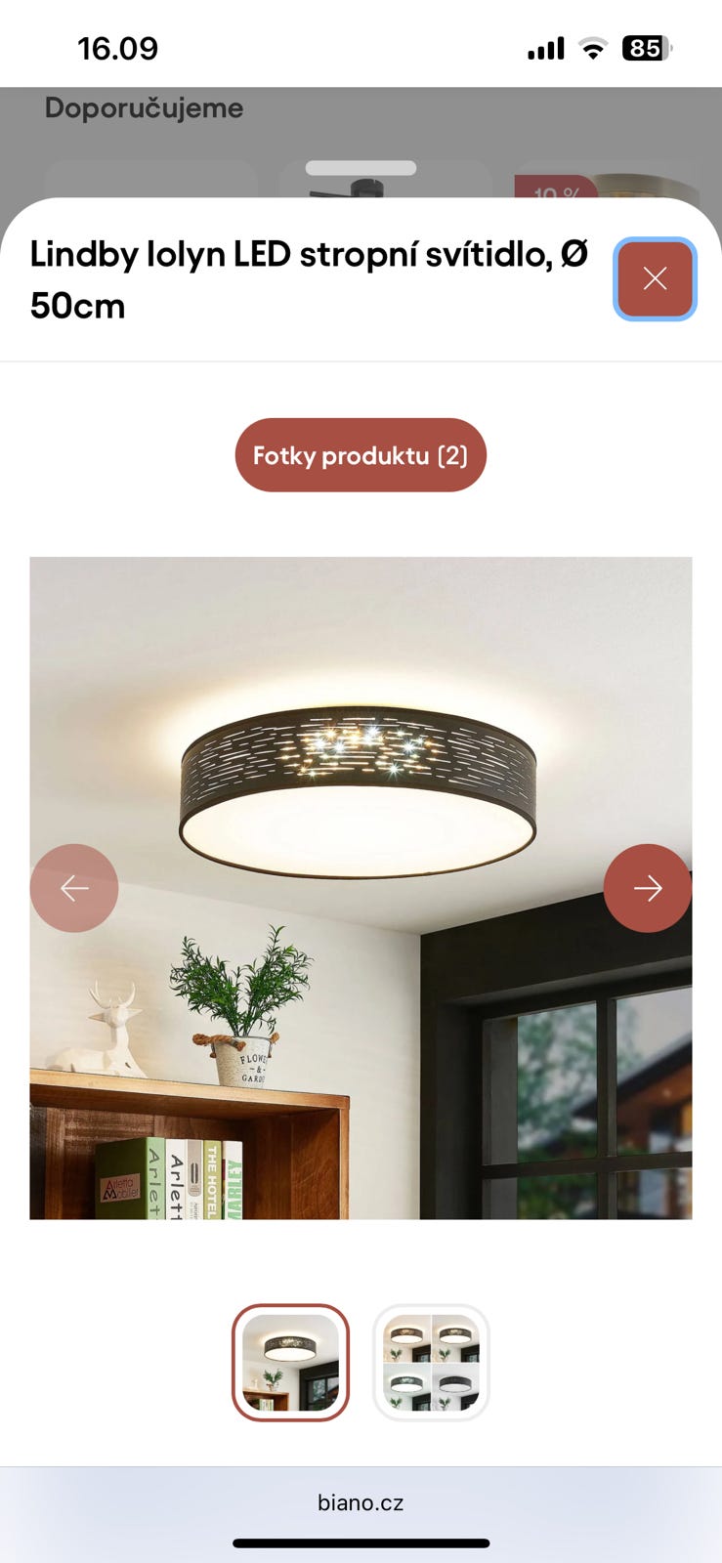Tap the books on the wooden shelf

(170, 1178)
